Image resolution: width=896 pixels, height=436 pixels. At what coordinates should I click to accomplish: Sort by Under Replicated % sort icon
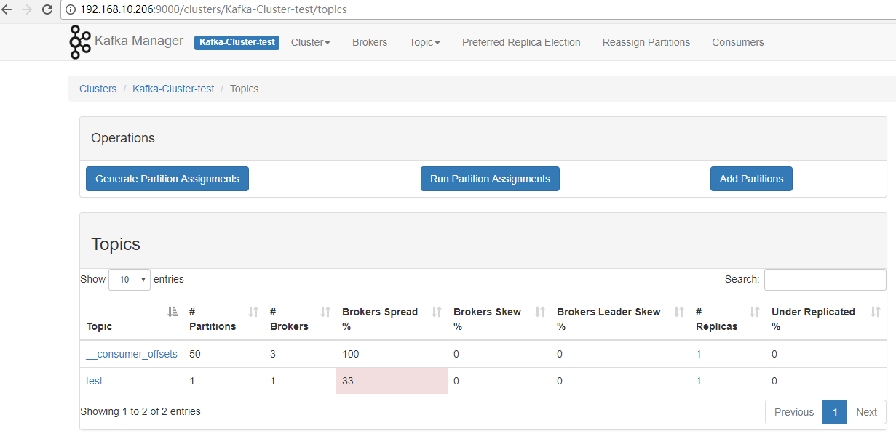click(x=876, y=312)
